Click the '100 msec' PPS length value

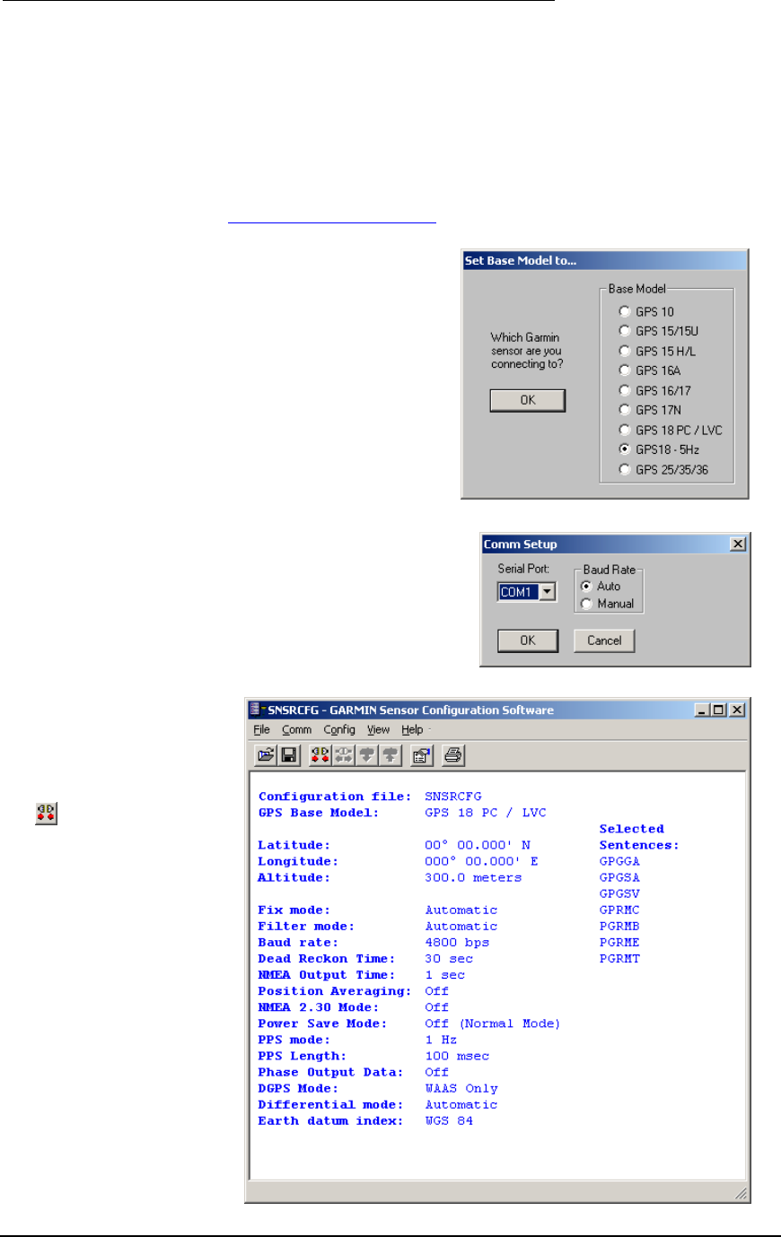(457, 1056)
